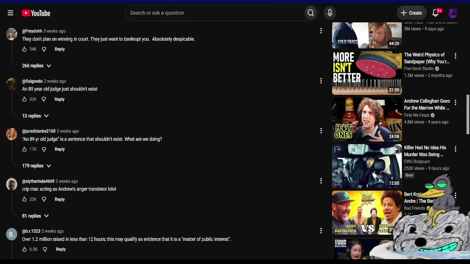
Task: Visit the EWU Bodycam channel
Action: pyautogui.click(x=417, y=161)
